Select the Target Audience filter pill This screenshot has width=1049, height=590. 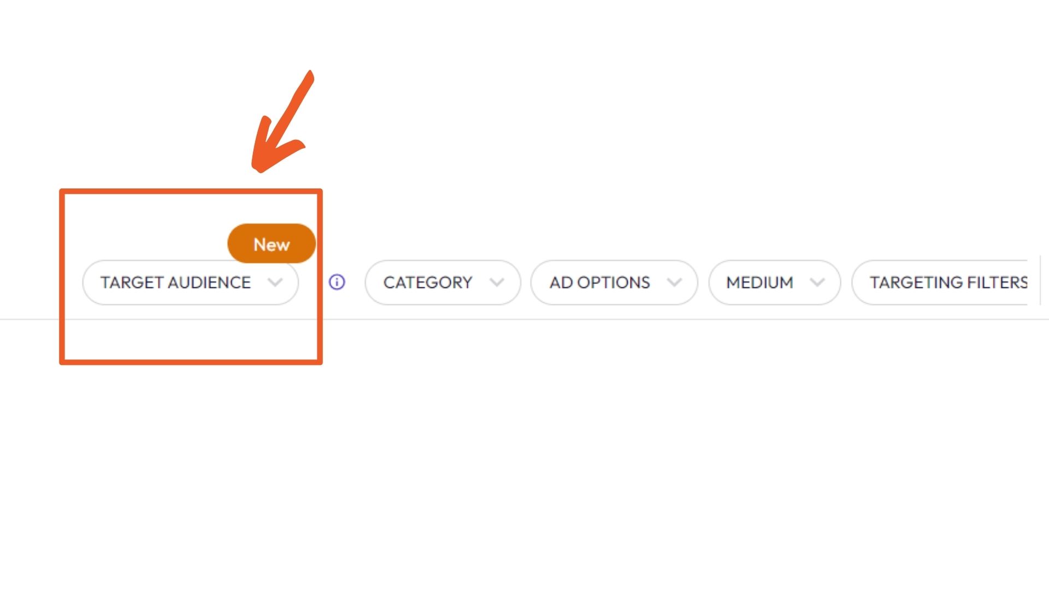(190, 282)
